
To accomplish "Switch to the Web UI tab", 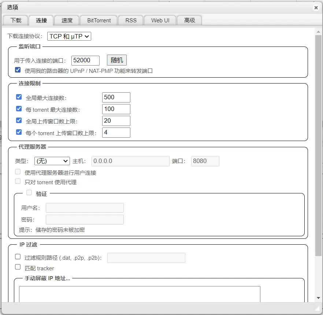I will [160, 21].
